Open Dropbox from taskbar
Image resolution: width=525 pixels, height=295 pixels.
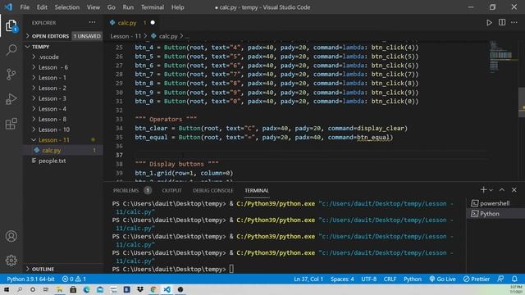140,289
